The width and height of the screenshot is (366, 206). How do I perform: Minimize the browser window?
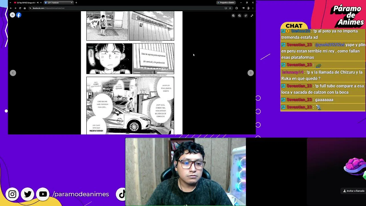[x=241, y=3]
